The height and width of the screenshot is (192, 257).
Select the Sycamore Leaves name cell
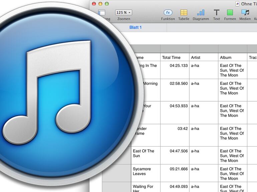146,173
